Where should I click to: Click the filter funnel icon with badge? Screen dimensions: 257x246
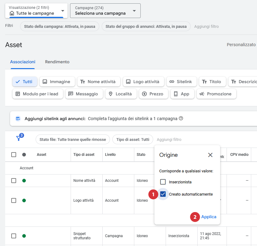(20, 137)
